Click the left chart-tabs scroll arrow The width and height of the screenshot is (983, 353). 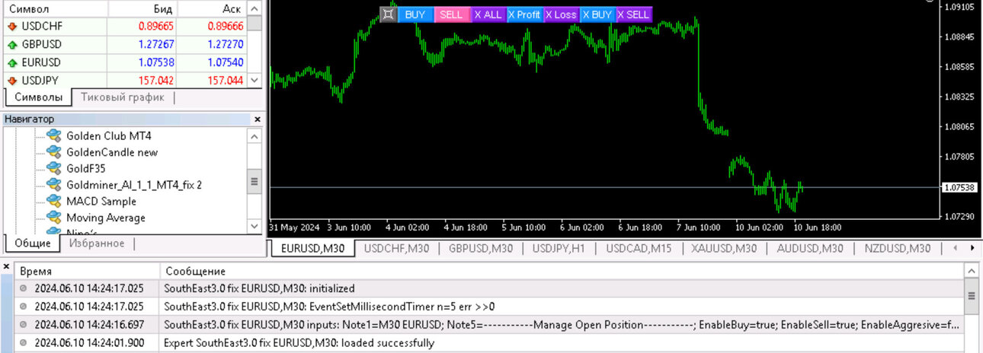[956, 248]
